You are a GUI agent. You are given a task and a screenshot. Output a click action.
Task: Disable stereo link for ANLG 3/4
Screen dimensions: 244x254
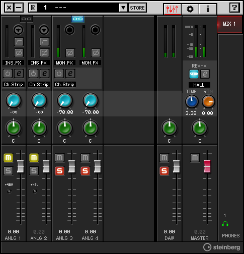(x=78, y=19)
